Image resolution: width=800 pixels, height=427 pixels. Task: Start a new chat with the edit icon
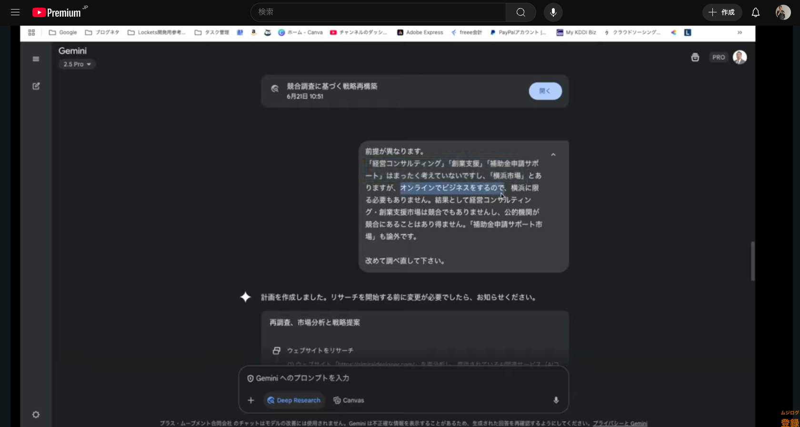click(36, 86)
